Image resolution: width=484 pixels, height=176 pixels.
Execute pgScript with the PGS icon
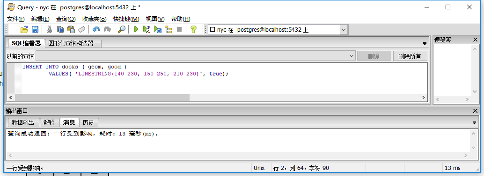click(147, 29)
